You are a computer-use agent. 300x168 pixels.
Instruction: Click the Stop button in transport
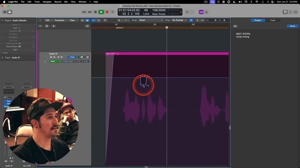point(96,12)
